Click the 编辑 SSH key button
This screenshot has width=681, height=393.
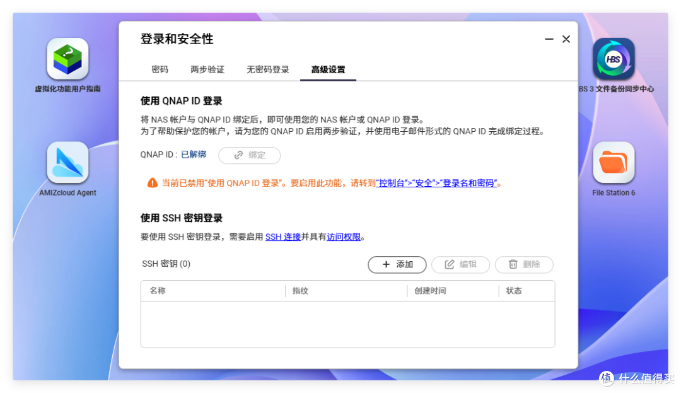[460, 264]
